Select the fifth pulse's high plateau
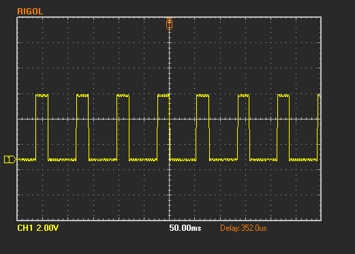 pyautogui.click(x=202, y=96)
